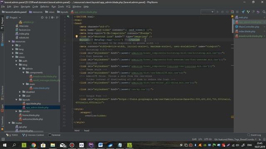This screenshot has height=149, width=266.
Task: Click views in navigation breadcrumb bar
Action: point(50,12)
